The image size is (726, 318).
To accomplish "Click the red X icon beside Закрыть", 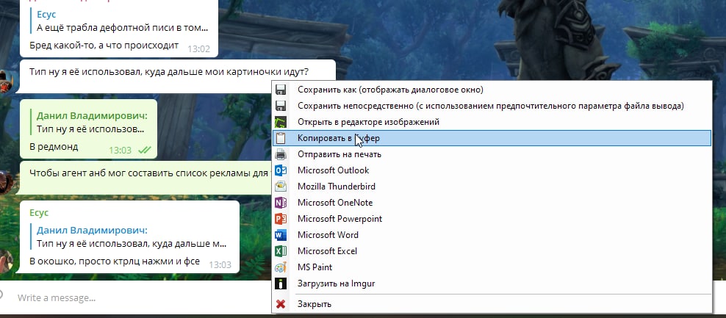I will (x=281, y=305).
